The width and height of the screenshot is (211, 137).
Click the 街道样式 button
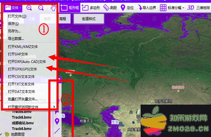click(x=89, y=19)
